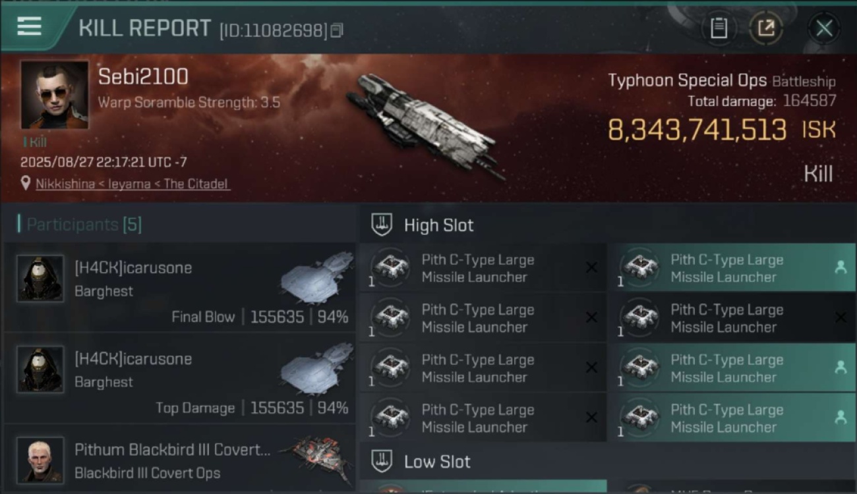Click the location pin icon
857x494 pixels.
point(26,184)
